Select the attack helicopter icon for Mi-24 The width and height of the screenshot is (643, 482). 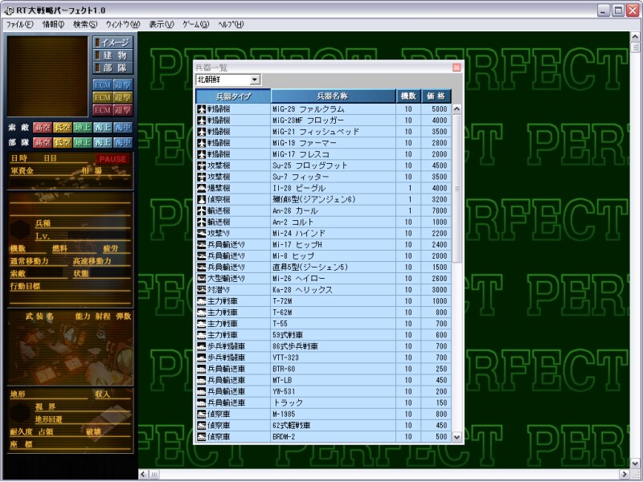(202, 232)
